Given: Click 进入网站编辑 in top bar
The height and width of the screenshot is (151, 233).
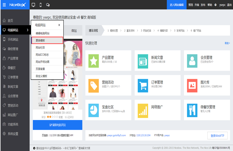Looking at the screenshot, I should [x=177, y=5].
